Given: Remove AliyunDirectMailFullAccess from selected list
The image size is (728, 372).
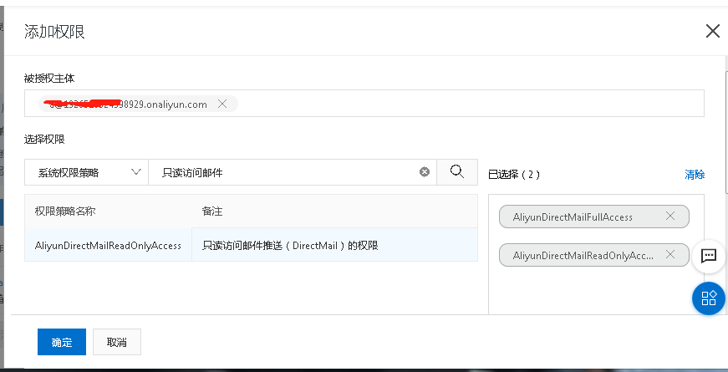Looking at the screenshot, I should tap(669, 217).
